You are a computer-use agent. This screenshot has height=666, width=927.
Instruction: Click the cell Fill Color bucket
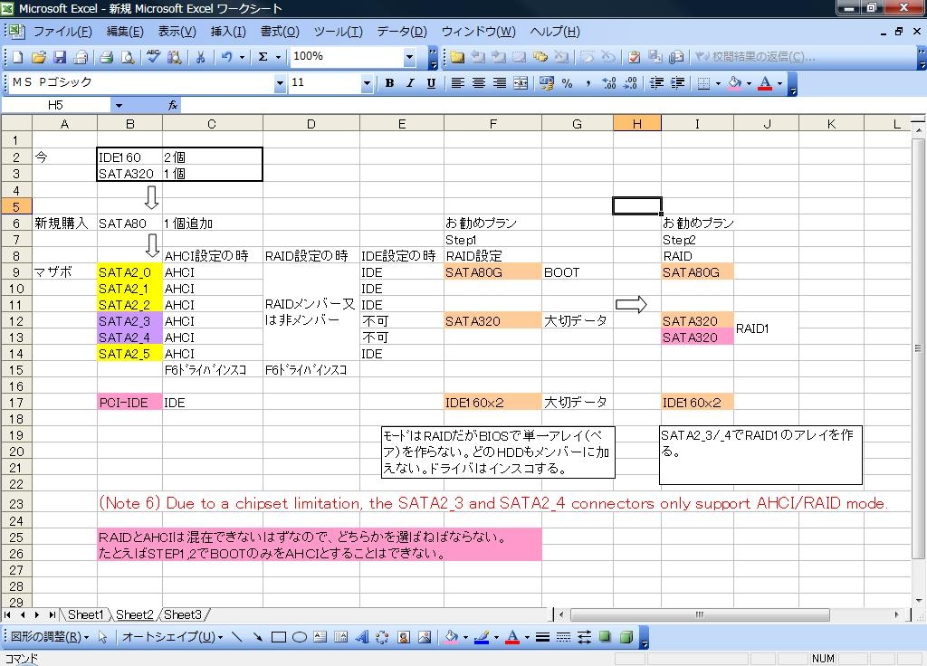pyautogui.click(x=734, y=83)
